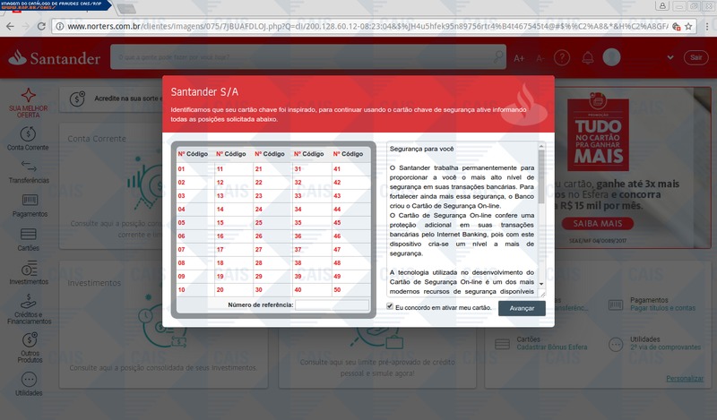Click the text area scroll down arrow

(541, 284)
